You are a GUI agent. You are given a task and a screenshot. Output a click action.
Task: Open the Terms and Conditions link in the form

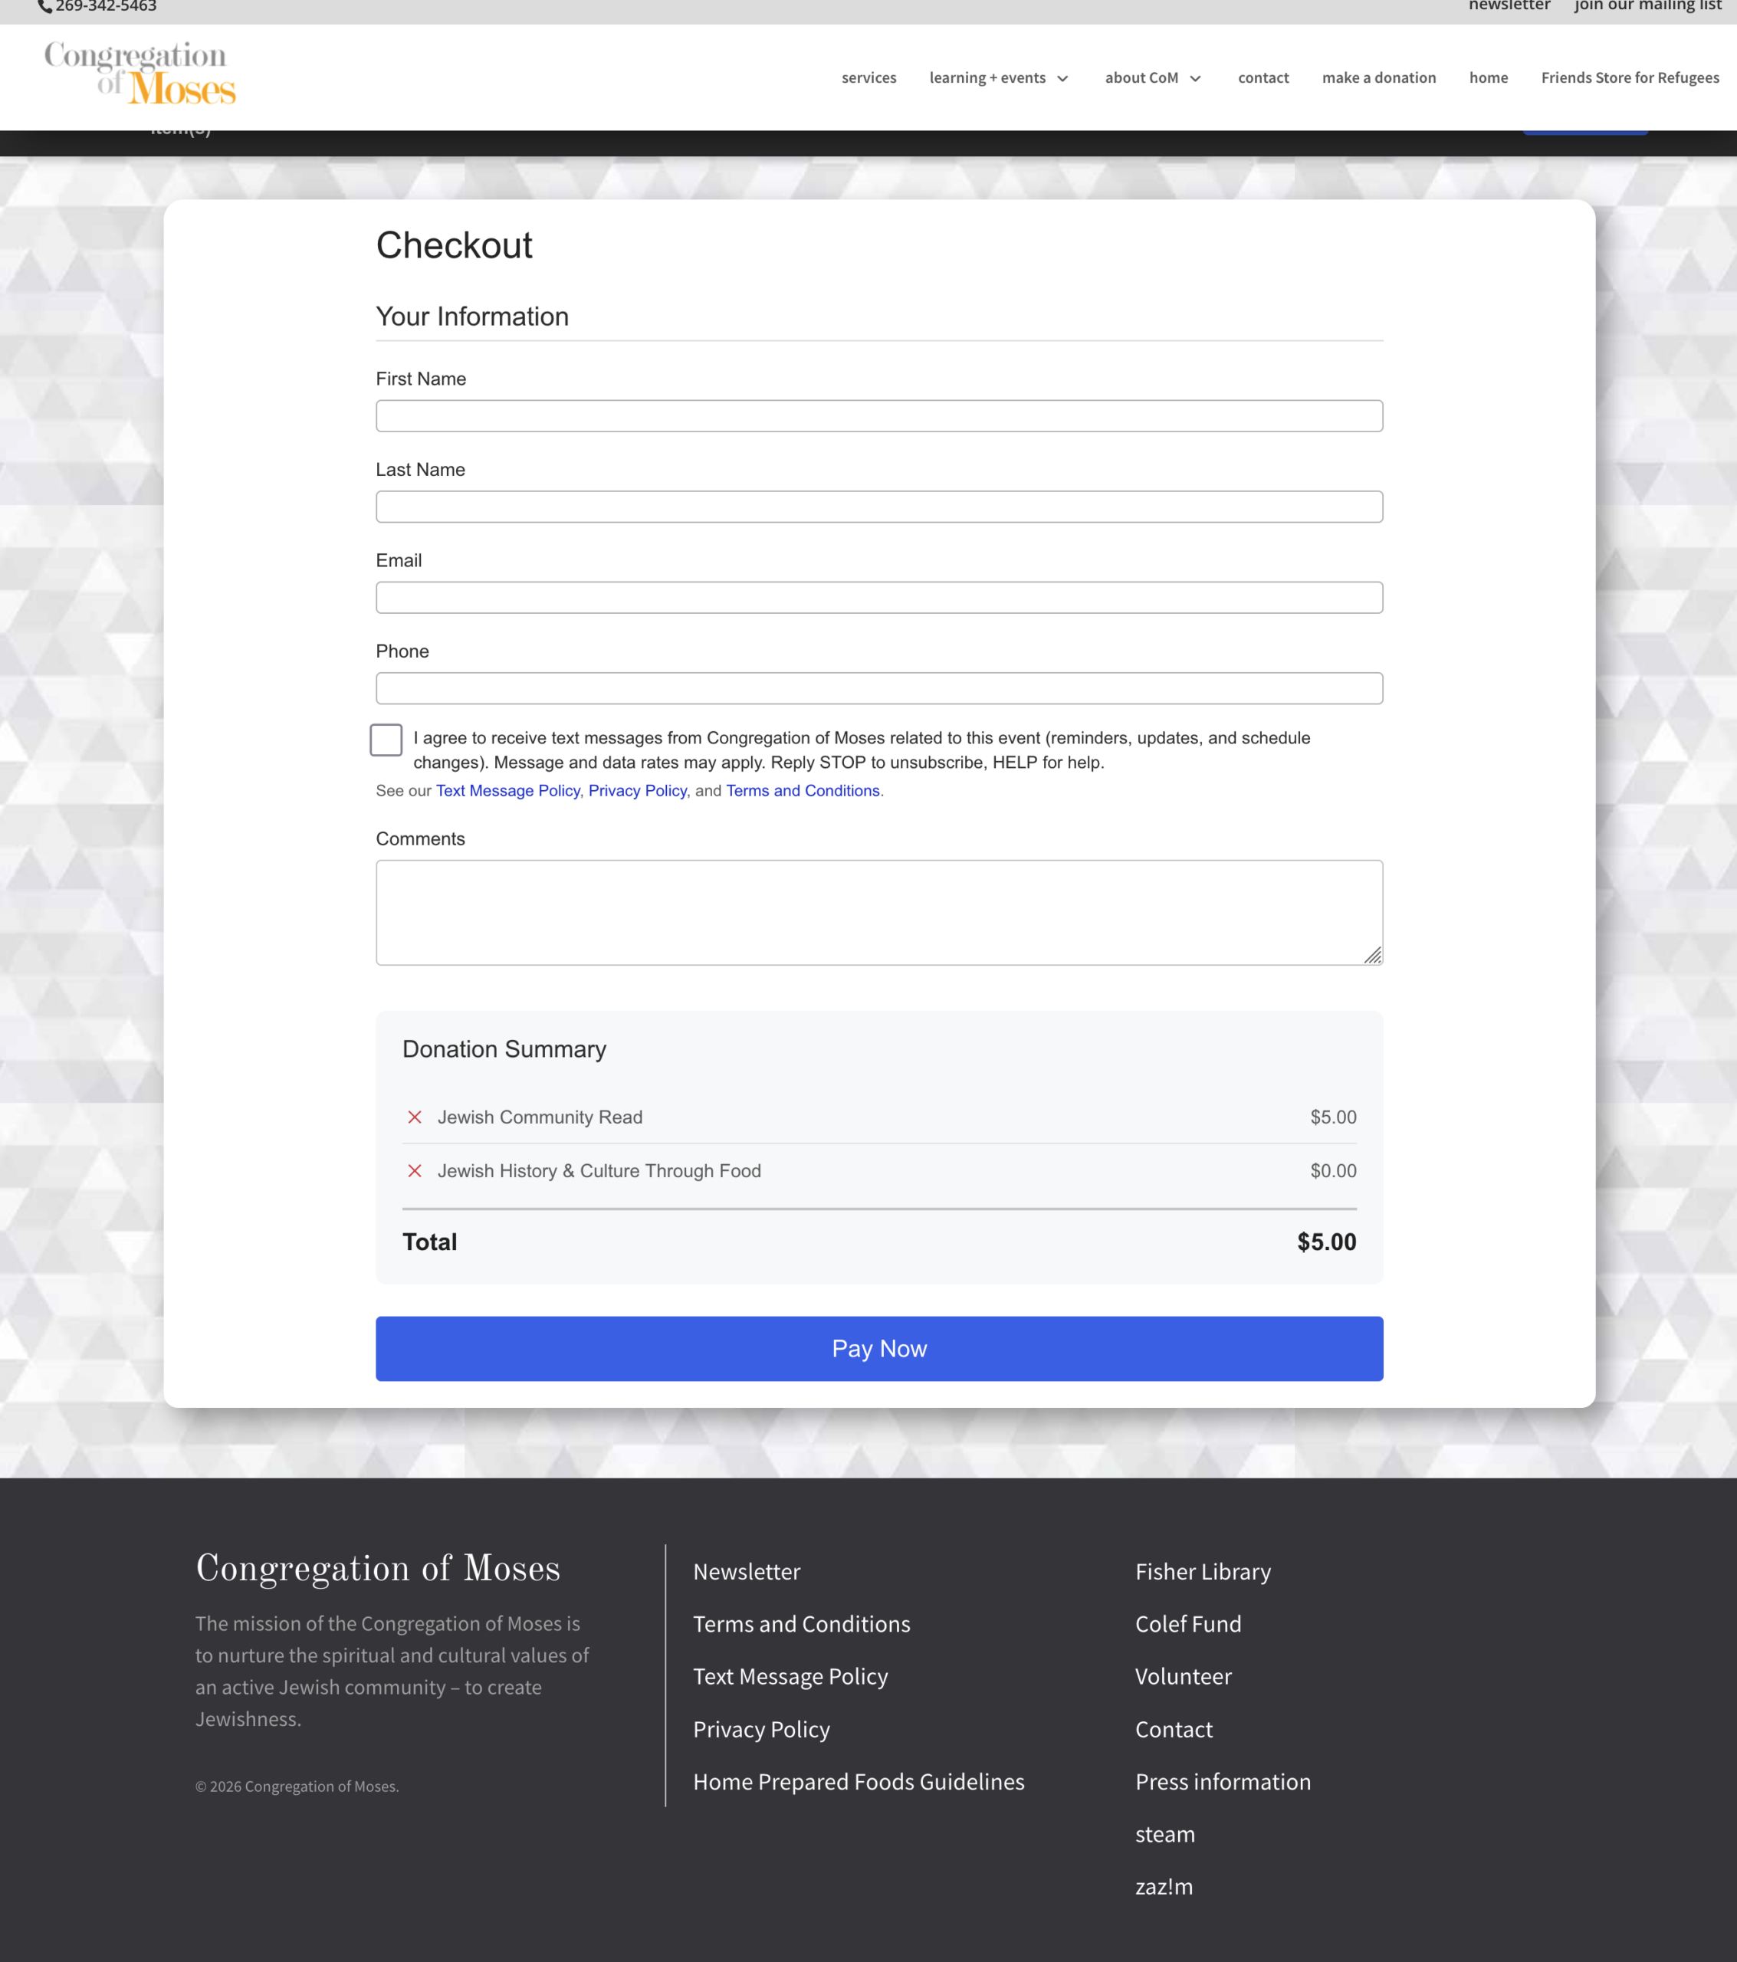[803, 791]
